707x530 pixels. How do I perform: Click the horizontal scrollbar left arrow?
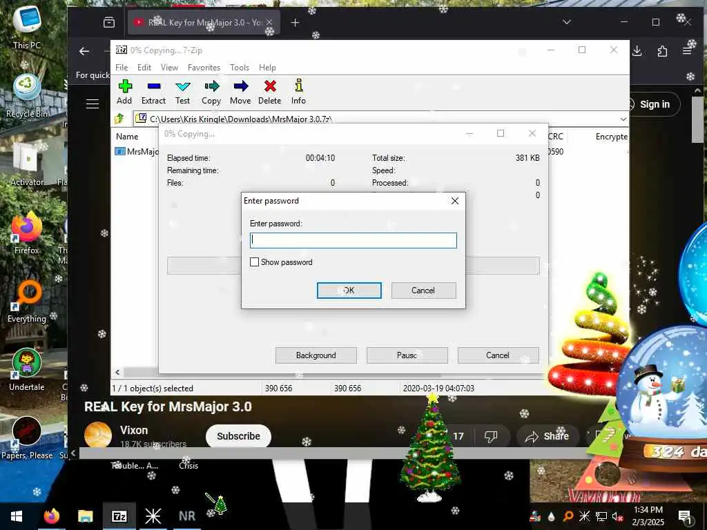point(117,372)
